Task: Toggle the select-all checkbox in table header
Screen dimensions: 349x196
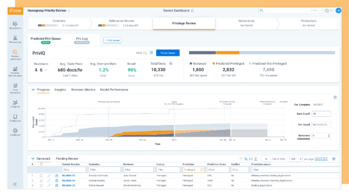Action: pos(41,164)
